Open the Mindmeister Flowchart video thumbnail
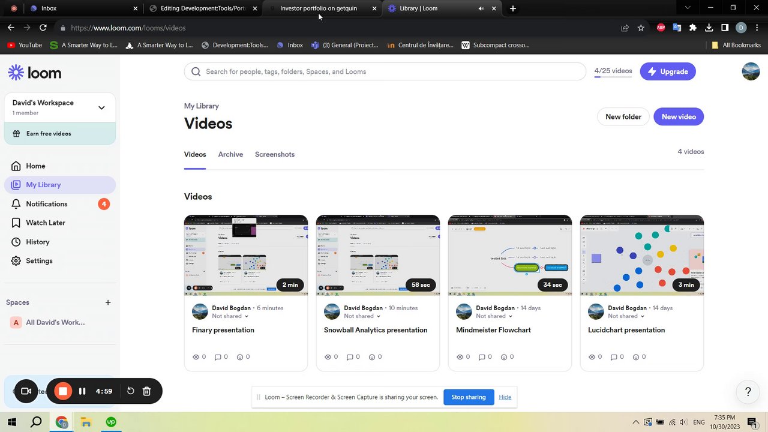This screenshot has height=432, width=768. click(510, 256)
